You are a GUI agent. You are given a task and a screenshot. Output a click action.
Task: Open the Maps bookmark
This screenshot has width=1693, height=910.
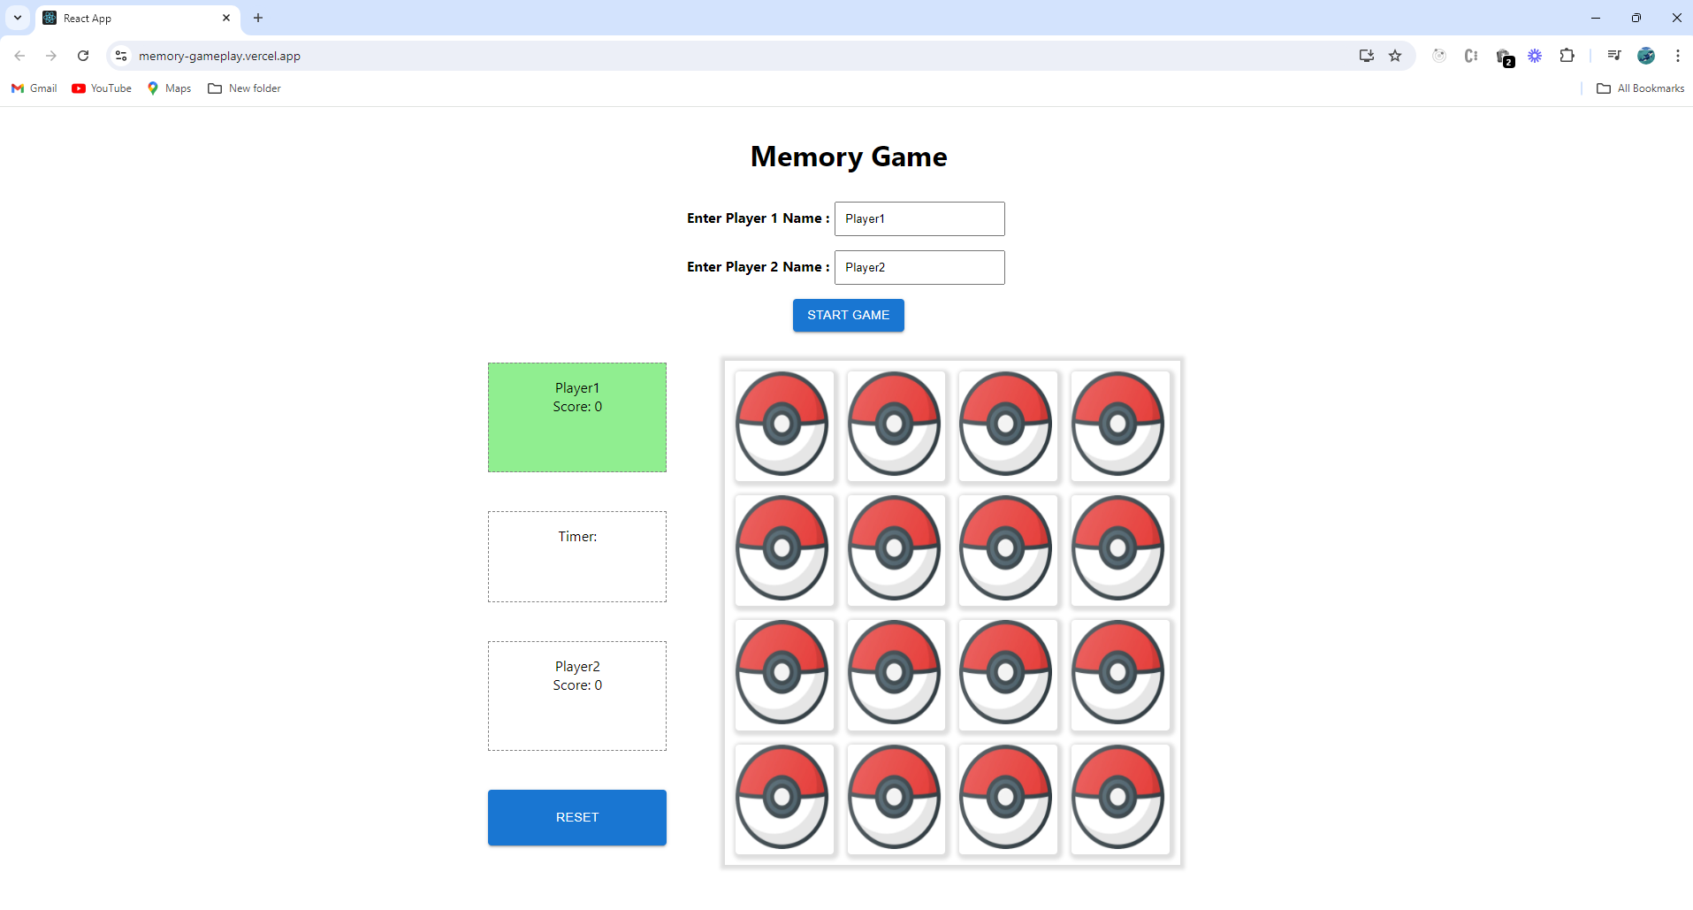[x=169, y=88]
